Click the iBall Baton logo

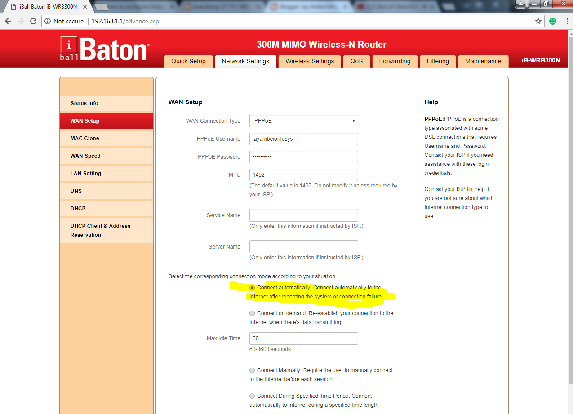tap(103, 49)
